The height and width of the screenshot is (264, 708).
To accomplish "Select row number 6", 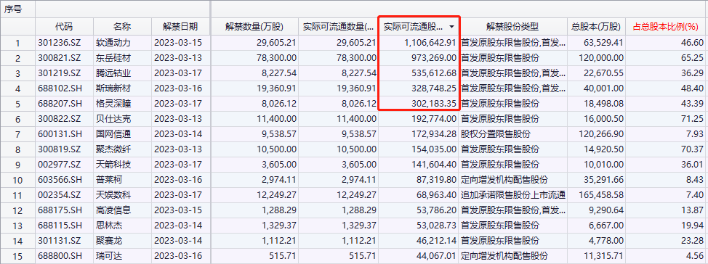I will (17, 119).
